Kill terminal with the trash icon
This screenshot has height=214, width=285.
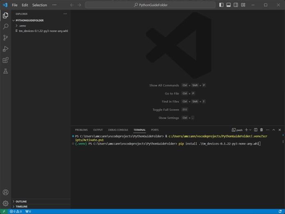[261, 130]
